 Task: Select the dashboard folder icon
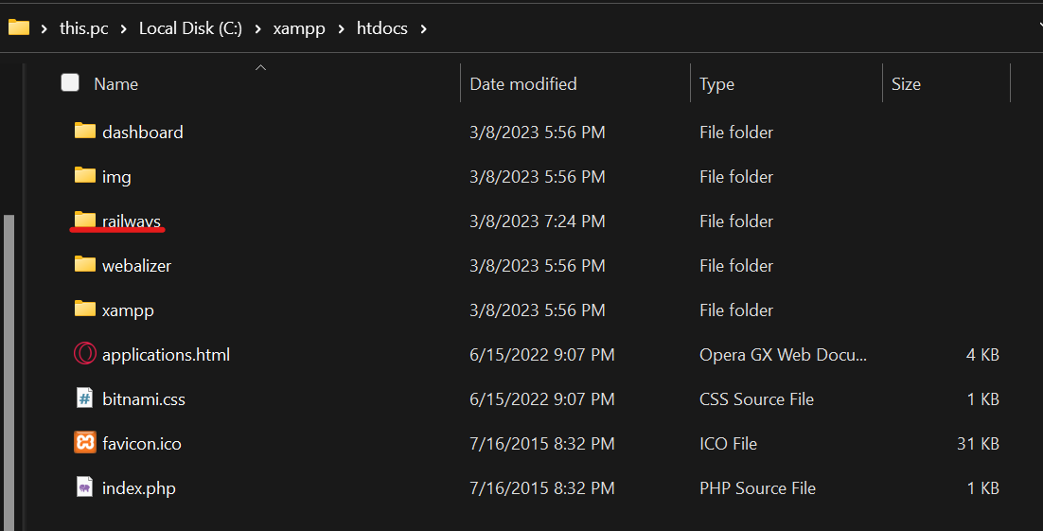click(84, 131)
